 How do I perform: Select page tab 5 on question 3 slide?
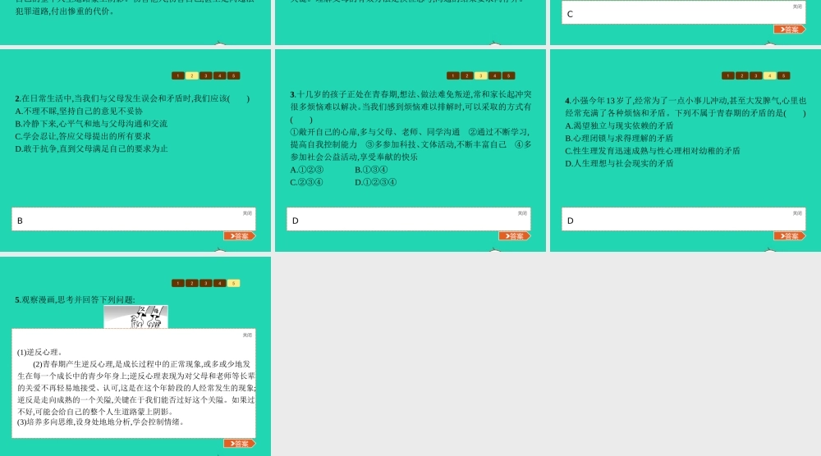(x=508, y=75)
